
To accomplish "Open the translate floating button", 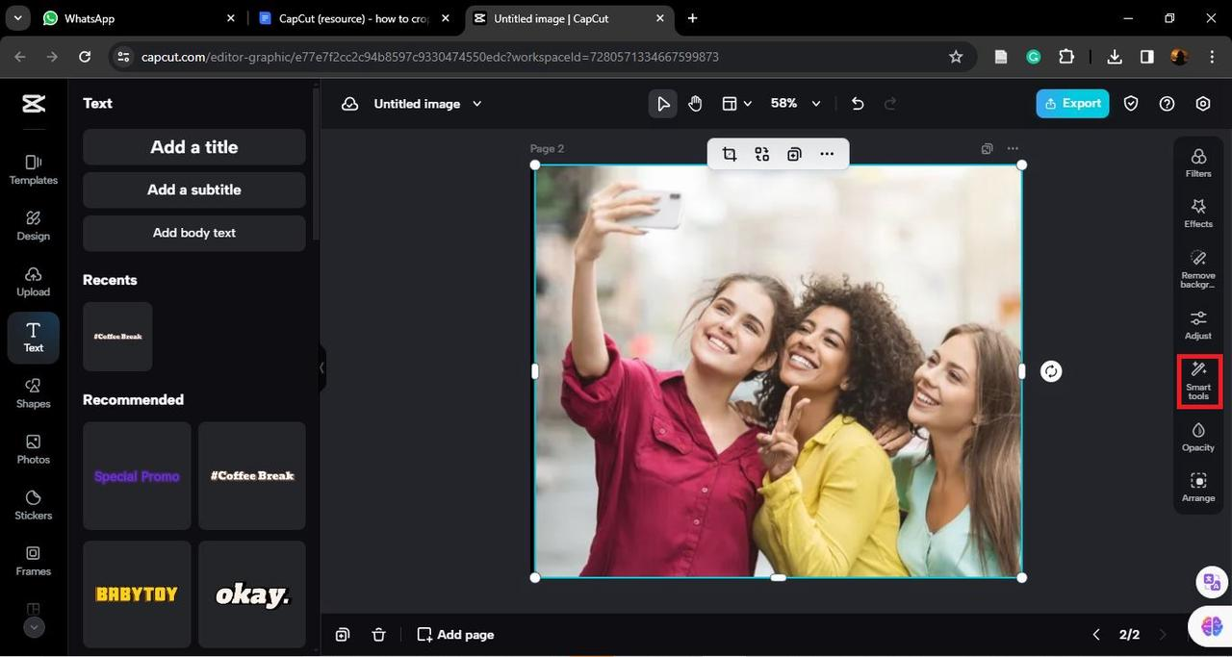I will point(1211,582).
